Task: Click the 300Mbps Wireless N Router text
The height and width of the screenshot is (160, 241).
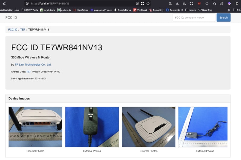Action: click(31, 58)
